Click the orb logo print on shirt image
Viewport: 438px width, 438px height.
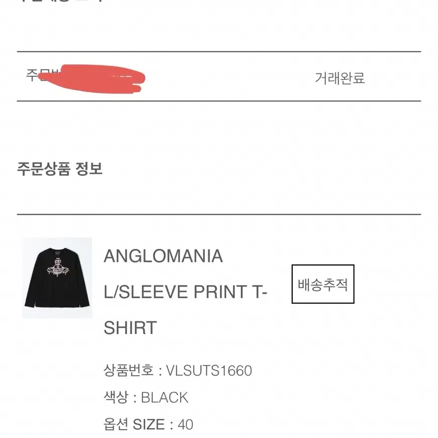pos(57,268)
